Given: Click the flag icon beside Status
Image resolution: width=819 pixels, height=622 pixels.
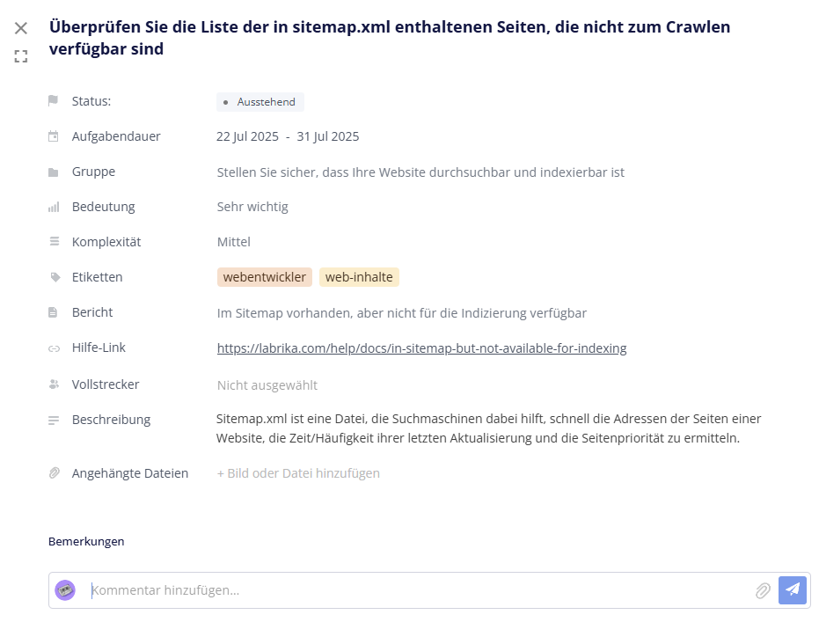Looking at the screenshot, I should point(54,101).
